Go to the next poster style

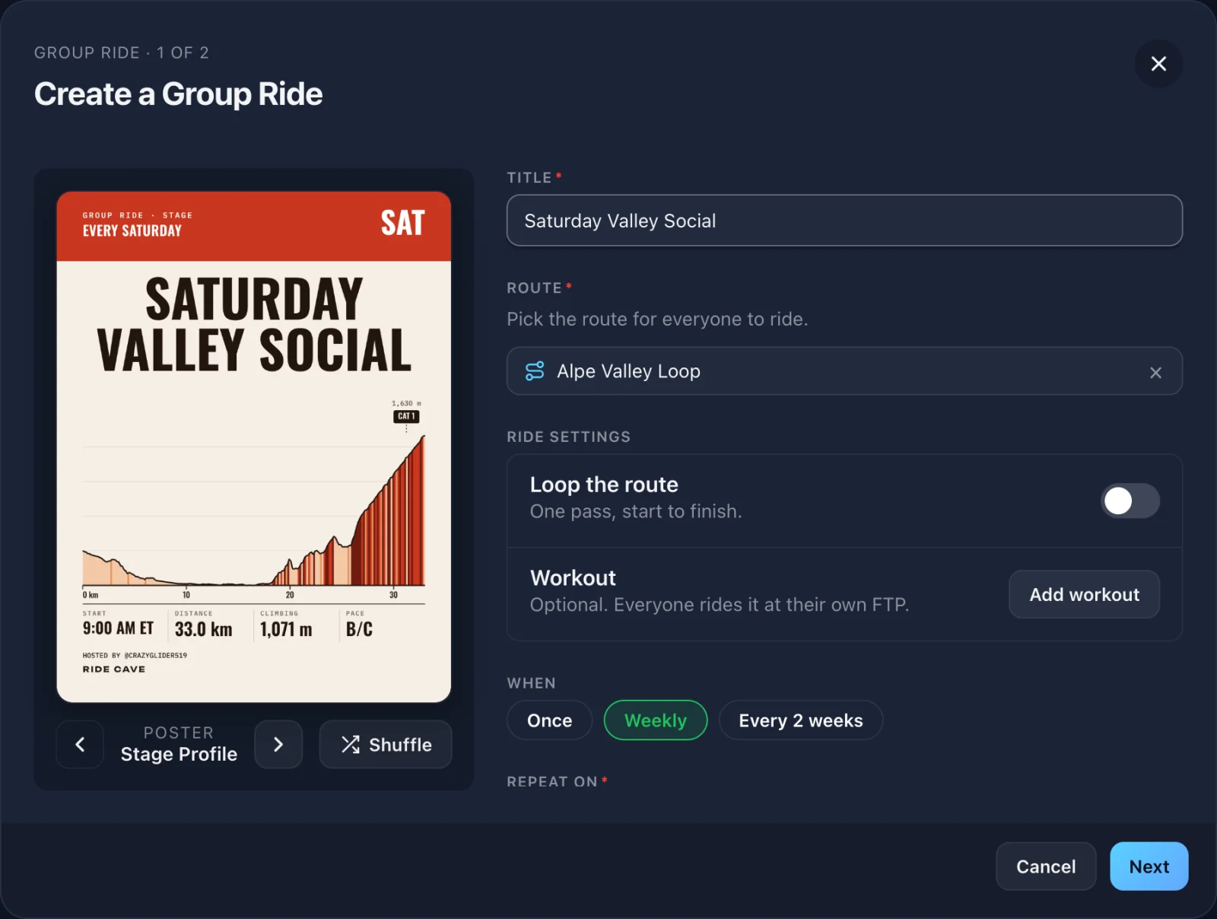(278, 745)
